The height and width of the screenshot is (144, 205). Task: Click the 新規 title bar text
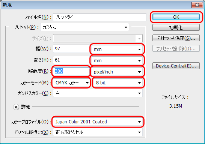tap(7, 5)
